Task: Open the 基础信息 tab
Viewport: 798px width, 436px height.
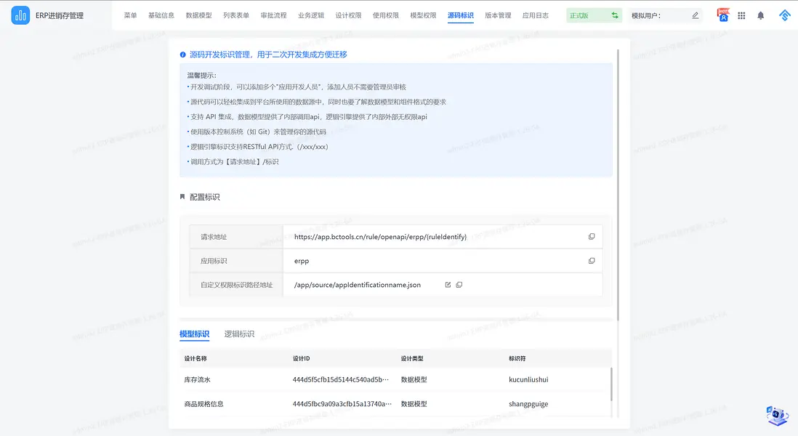Action: click(161, 15)
